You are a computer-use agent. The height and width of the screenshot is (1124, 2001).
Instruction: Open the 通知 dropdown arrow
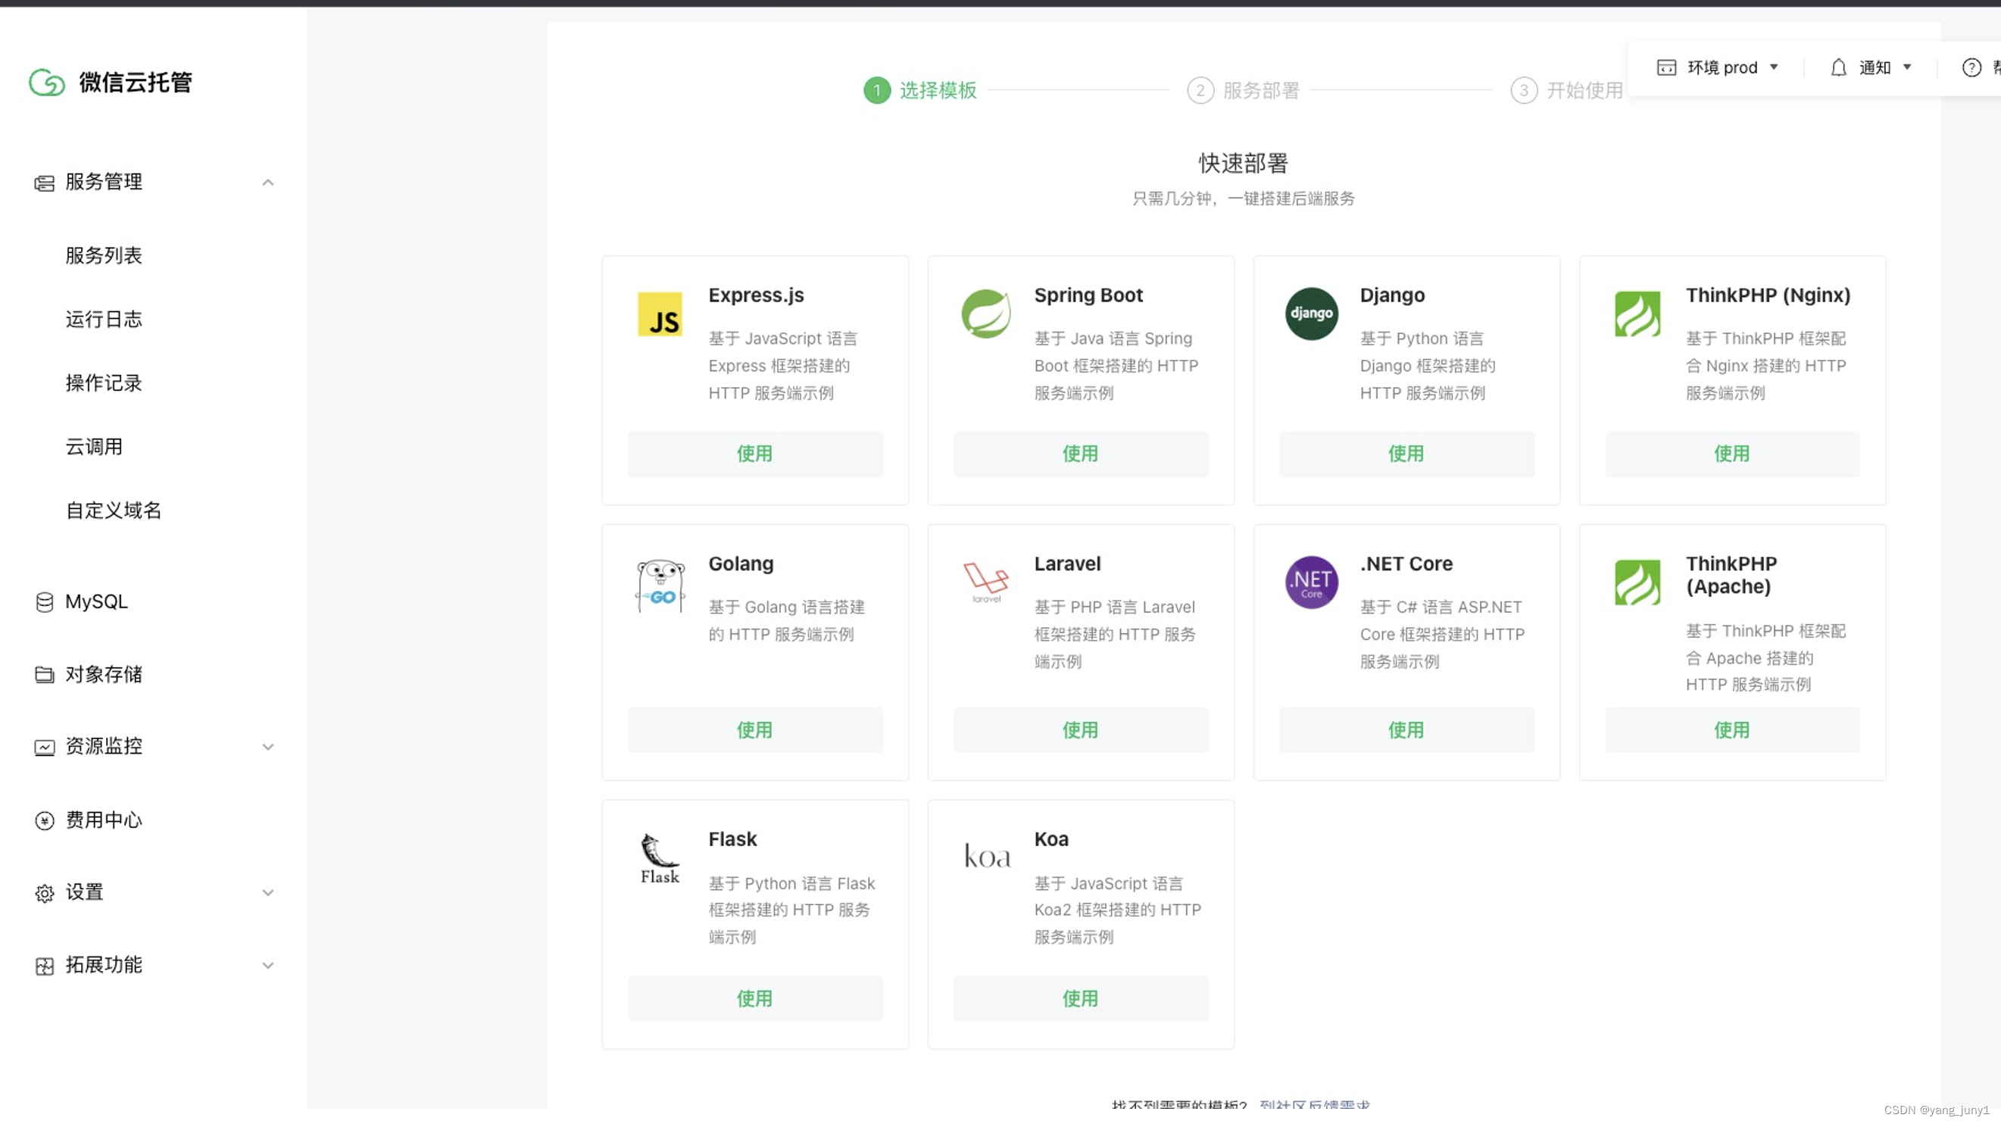coord(1906,67)
